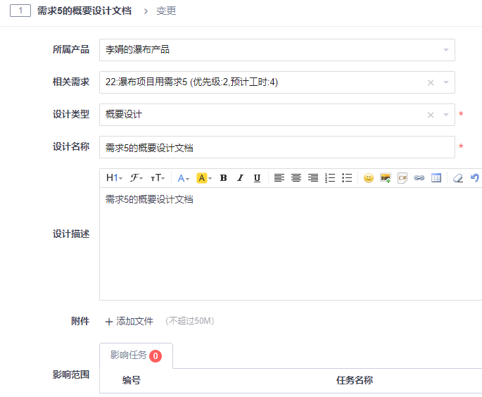Expand the 相关需求 requirement dropdown arrow
The height and width of the screenshot is (397, 482).
[445, 82]
